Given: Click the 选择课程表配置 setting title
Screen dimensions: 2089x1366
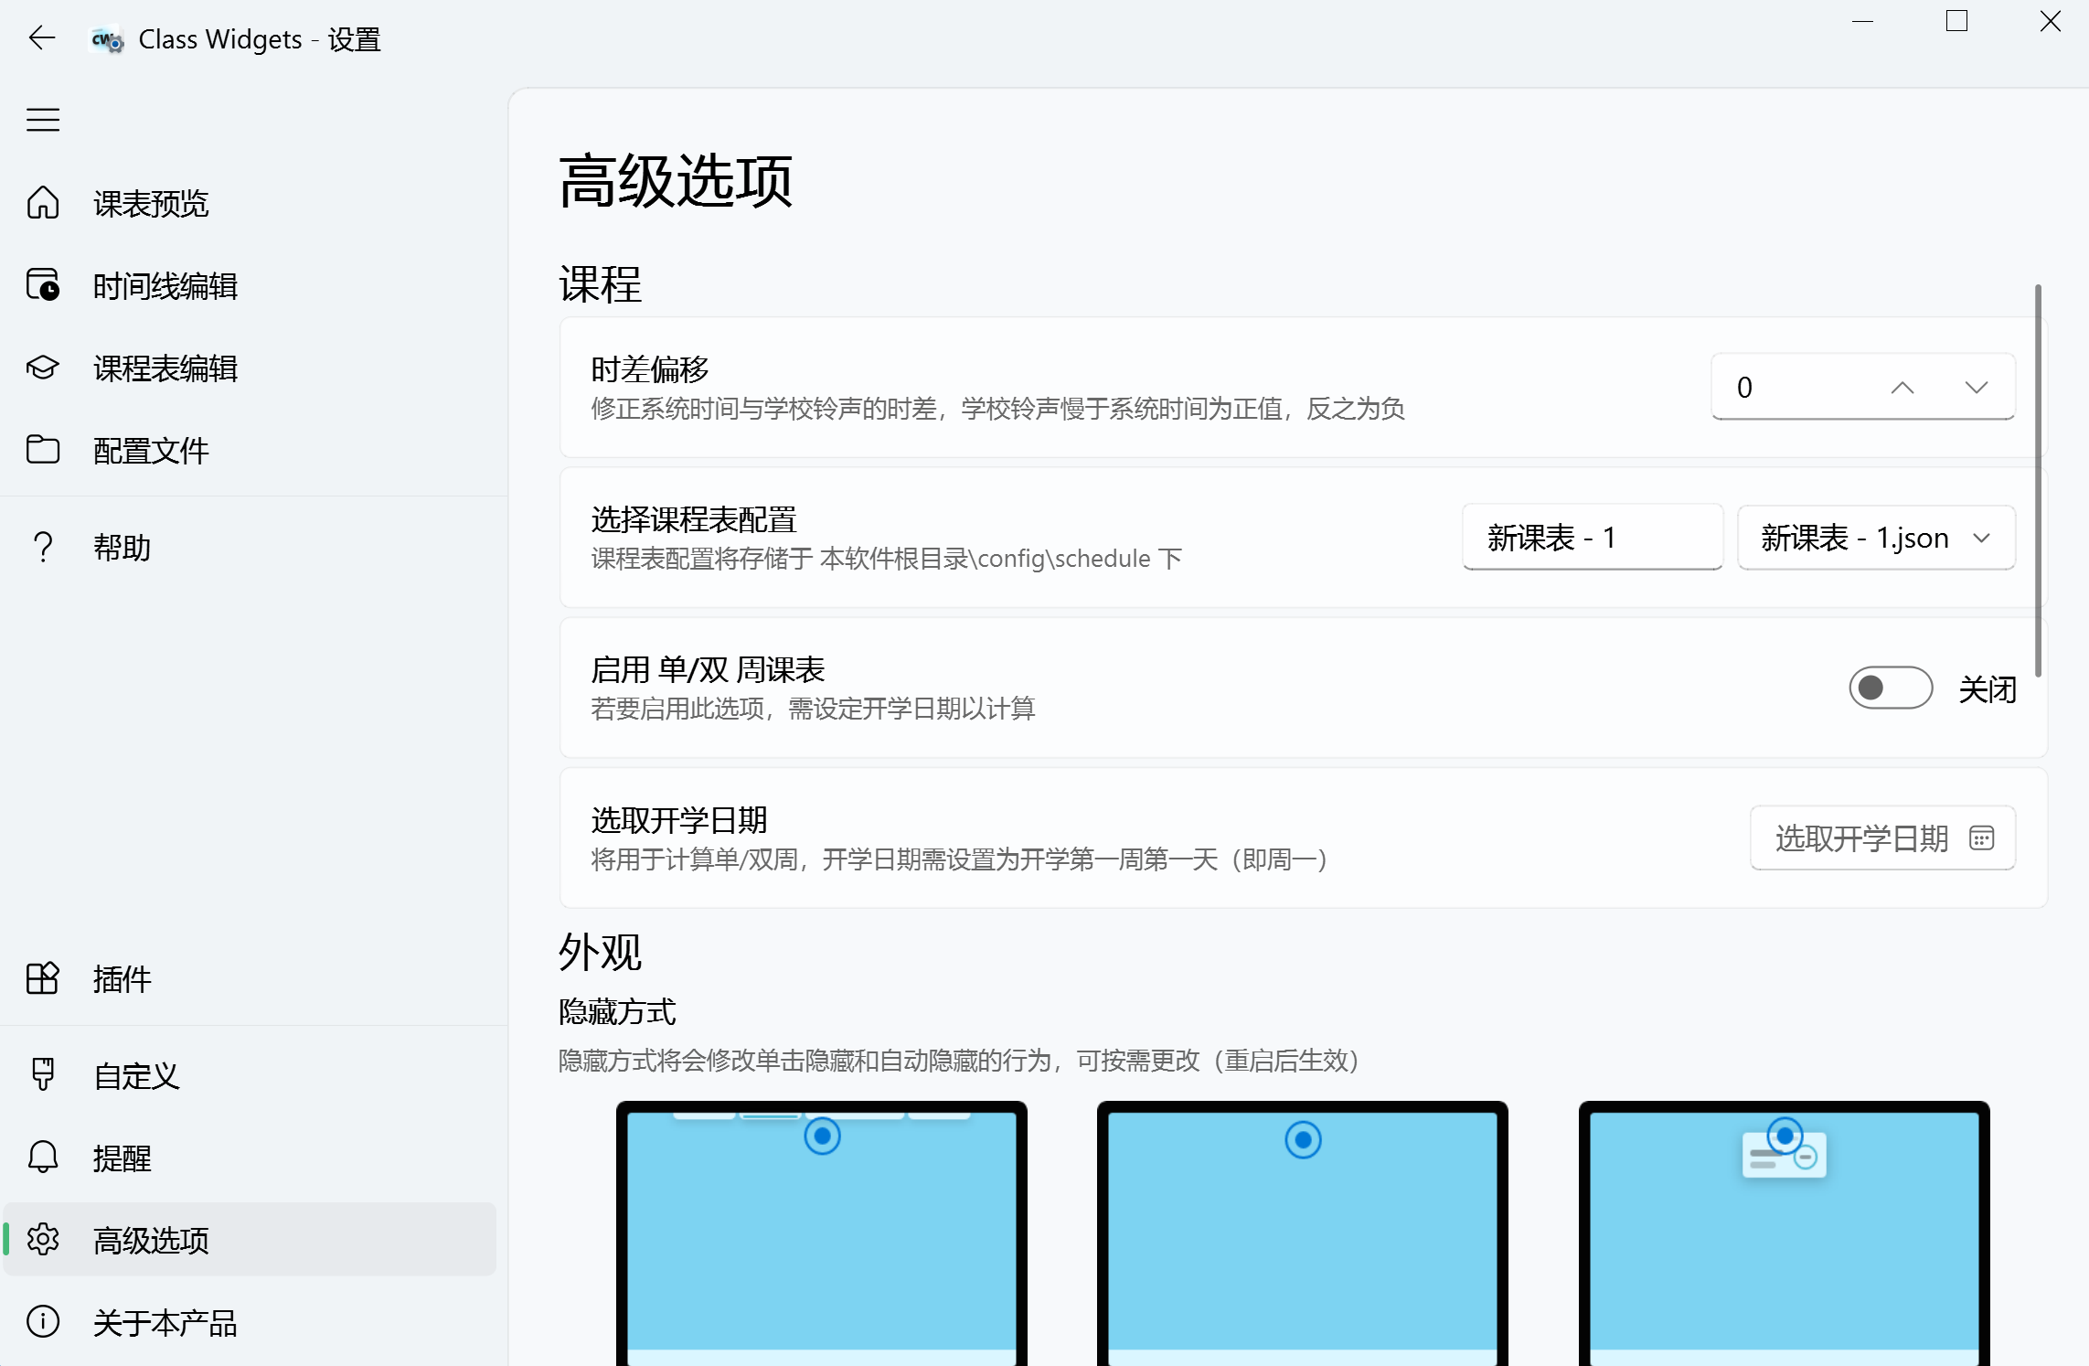Looking at the screenshot, I should 694,519.
